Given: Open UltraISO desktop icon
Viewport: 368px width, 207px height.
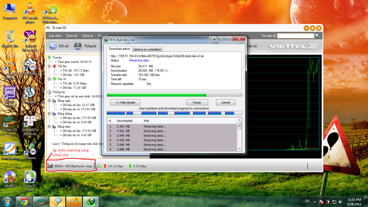Looking at the screenshot, I should 10,177.
